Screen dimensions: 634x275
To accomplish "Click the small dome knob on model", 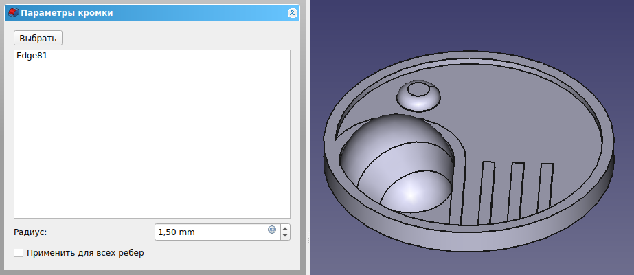I will coord(418,96).
